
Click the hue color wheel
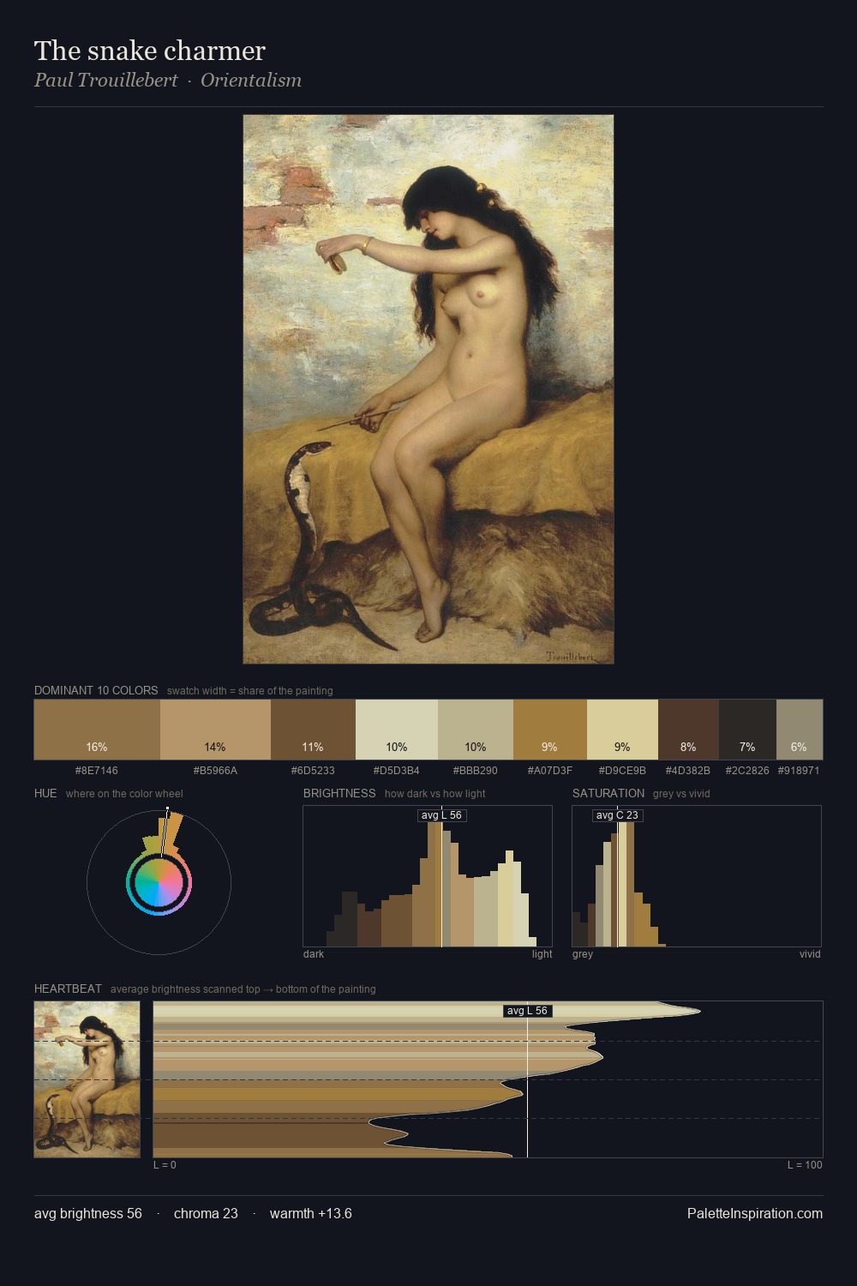159,882
